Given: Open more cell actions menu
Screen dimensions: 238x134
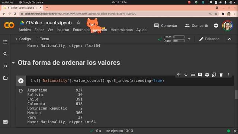Looking at the screenshot, I should click(x=228, y=75).
